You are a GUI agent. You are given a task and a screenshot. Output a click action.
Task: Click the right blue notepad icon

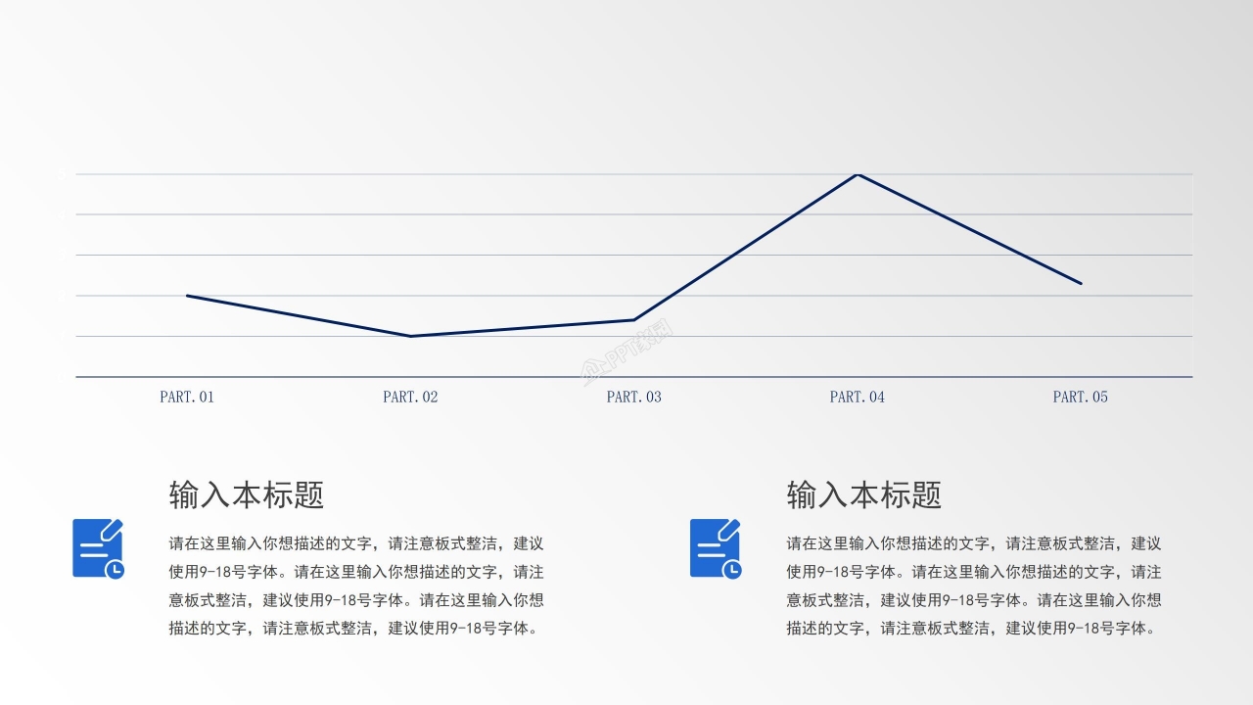pos(716,548)
